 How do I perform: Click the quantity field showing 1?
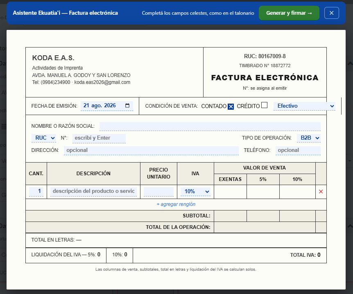tap(36, 191)
